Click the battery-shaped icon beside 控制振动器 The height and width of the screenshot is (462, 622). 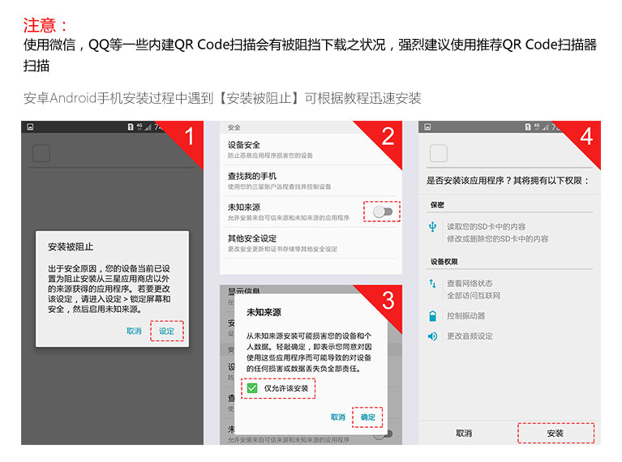(x=433, y=316)
